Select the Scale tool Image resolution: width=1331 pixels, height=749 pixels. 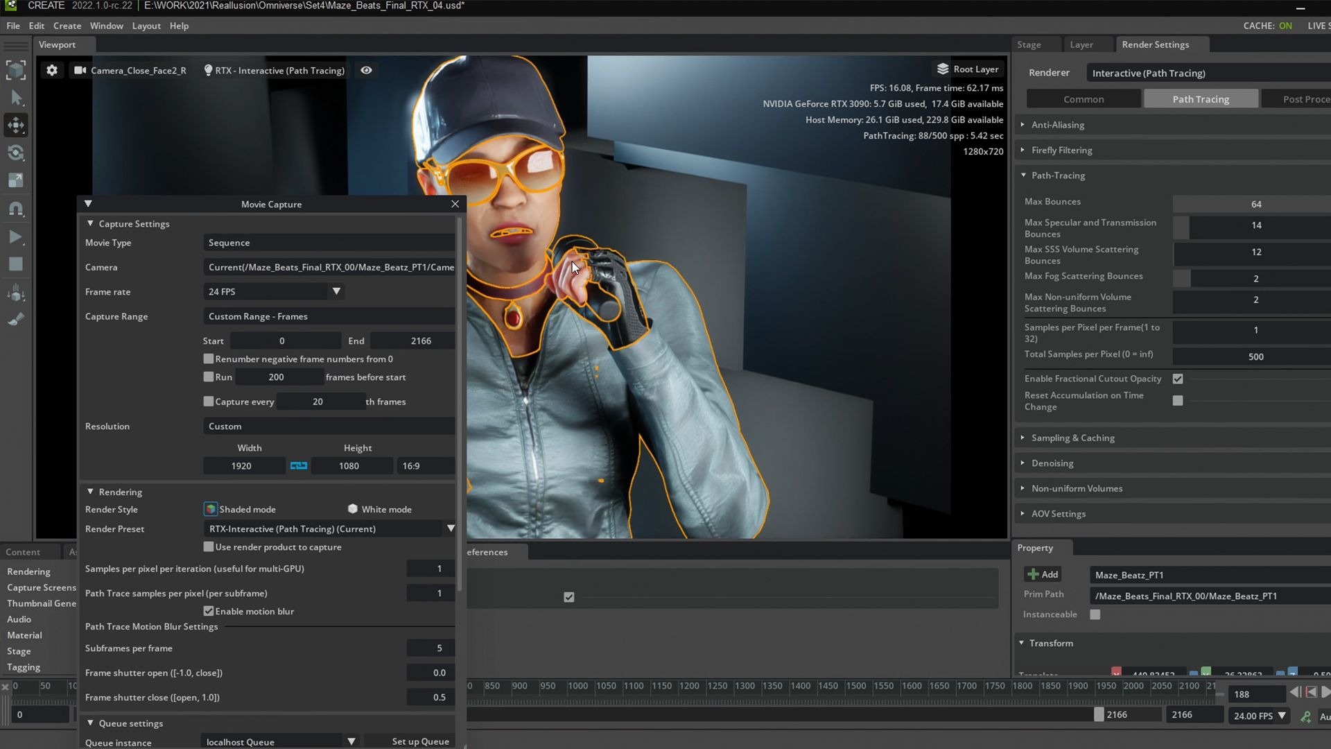coord(16,181)
